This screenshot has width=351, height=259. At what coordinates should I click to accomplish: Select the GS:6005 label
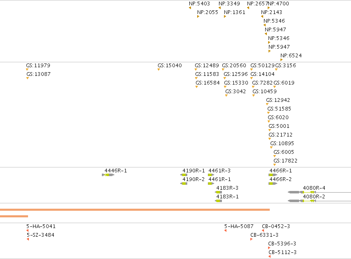point(284,152)
